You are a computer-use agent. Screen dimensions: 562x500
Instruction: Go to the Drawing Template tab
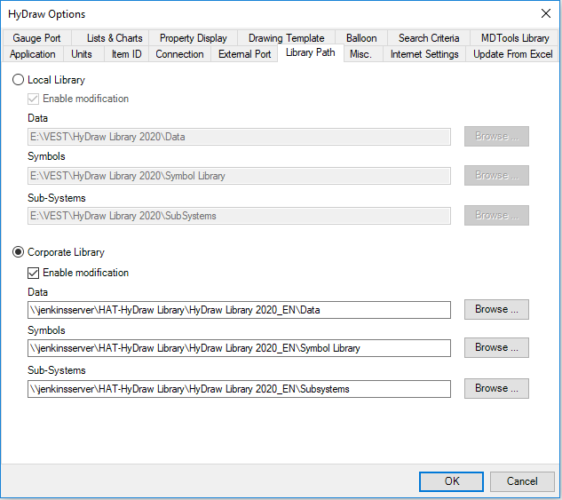click(x=286, y=38)
